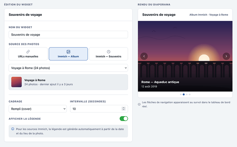Viewport: 237px width, 147px height.
Task: Open the Voyage à Rome album dropdown
Action: (x=68, y=68)
